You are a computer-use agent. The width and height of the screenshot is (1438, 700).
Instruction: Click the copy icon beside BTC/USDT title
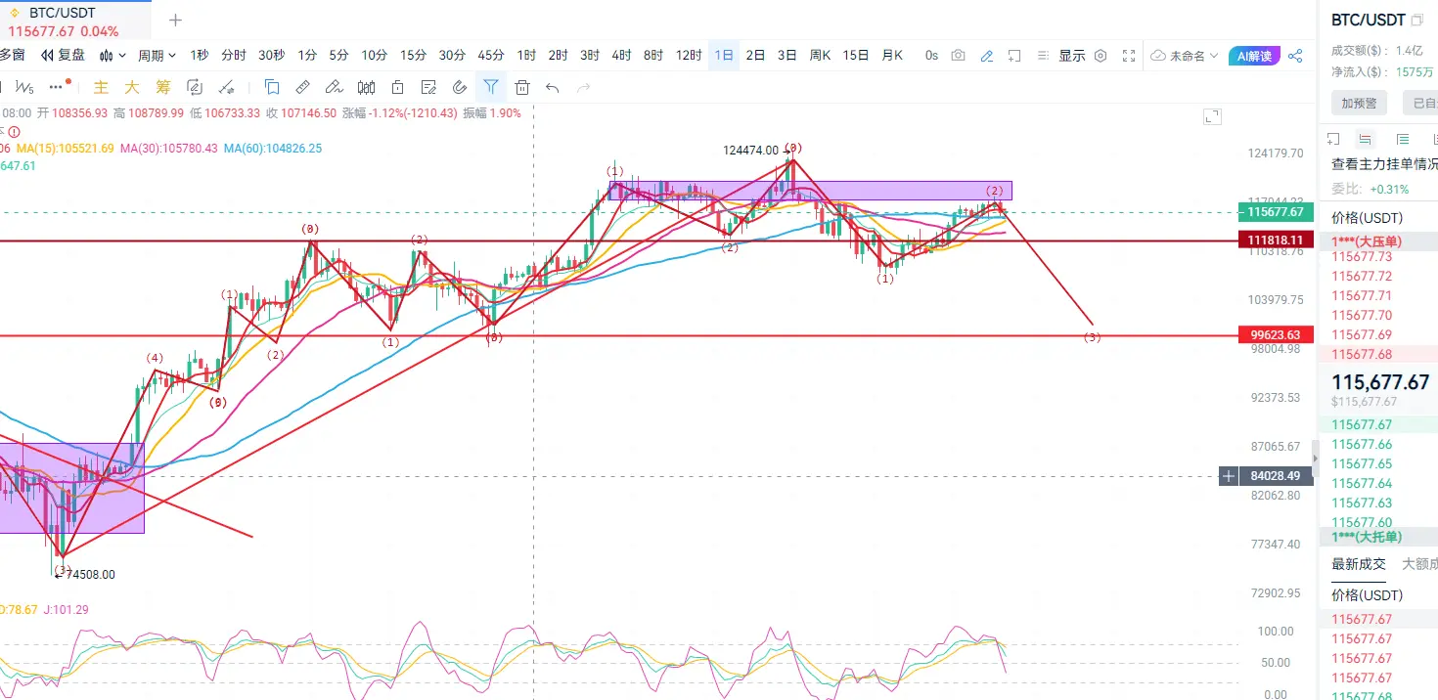pos(1416,20)
